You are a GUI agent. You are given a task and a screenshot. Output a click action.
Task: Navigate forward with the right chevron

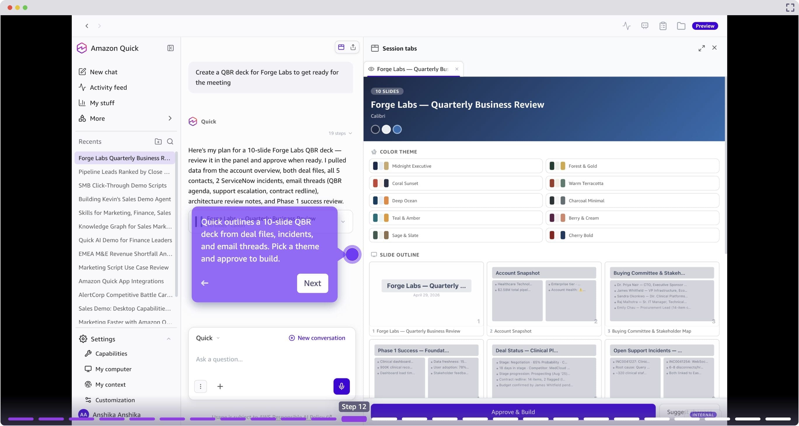pyautogui.click(x=99, y=26)
